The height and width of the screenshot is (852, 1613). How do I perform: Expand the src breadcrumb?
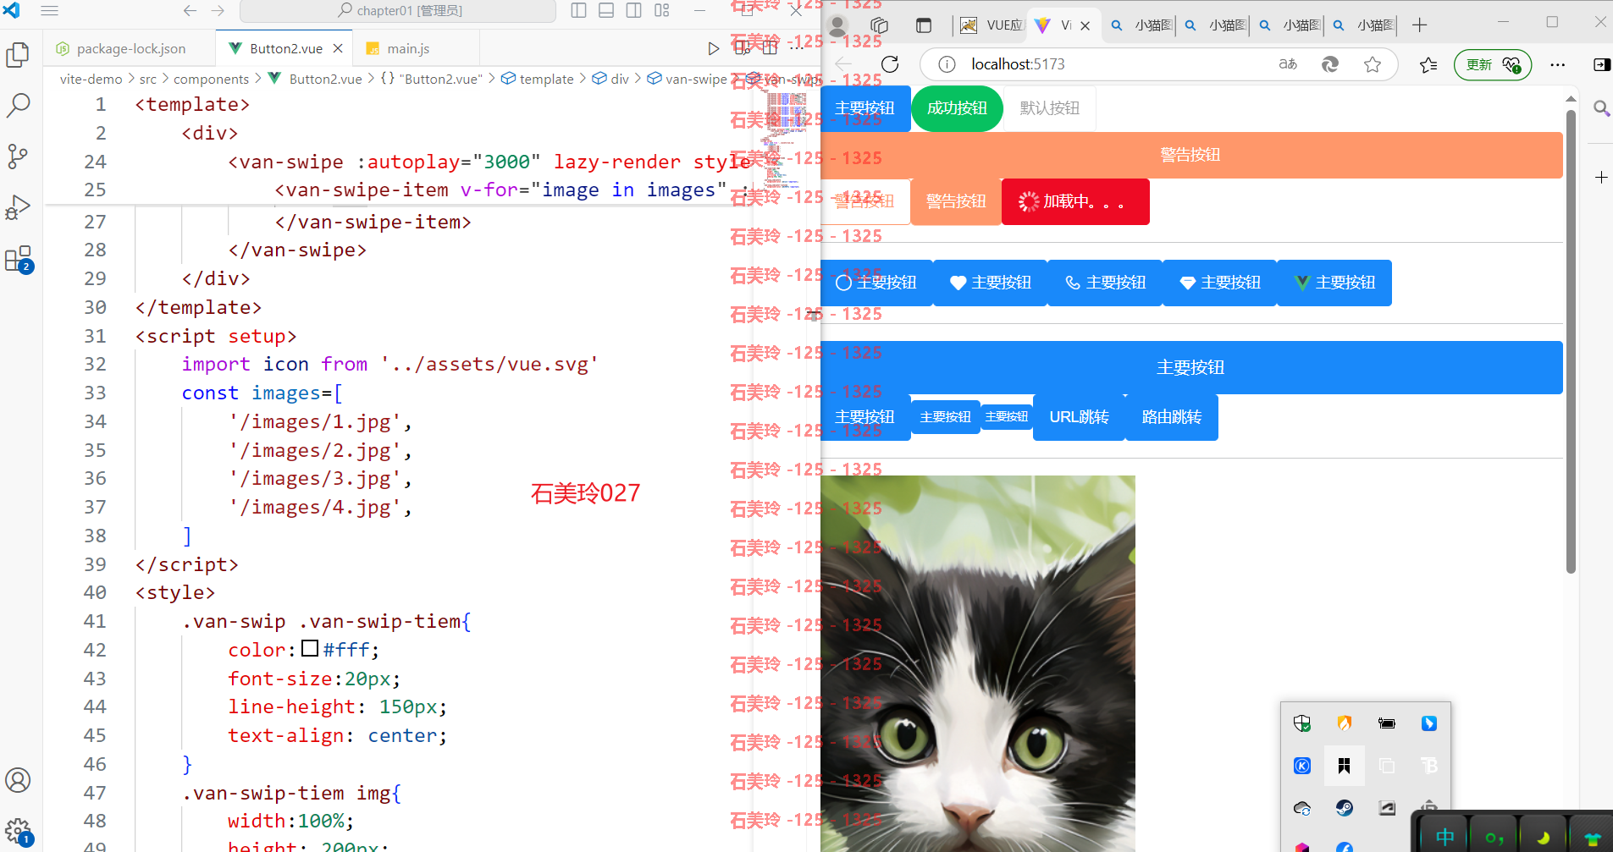click(147, 79)
